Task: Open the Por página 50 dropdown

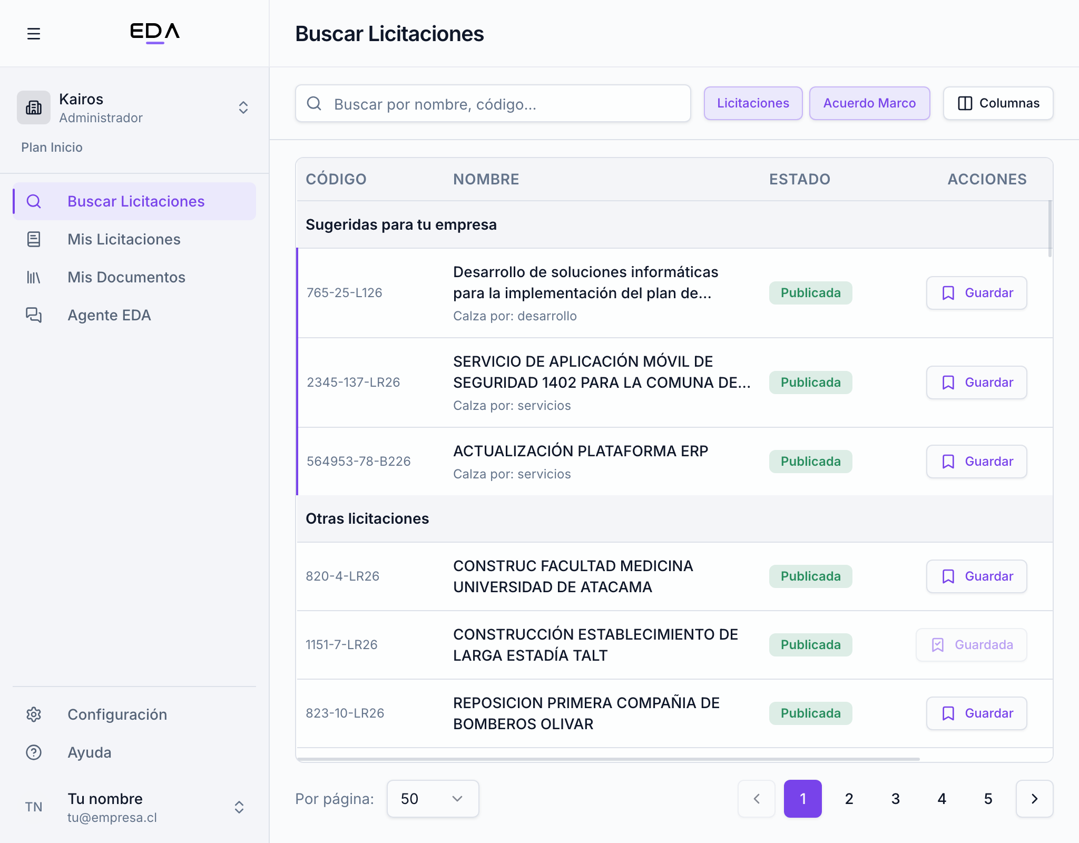Action: pyautogui.click(x=433, y=799)
